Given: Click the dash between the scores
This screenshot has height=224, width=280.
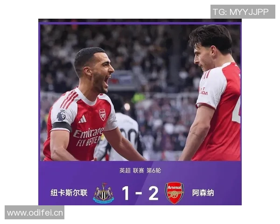Looking at the screenshot, I should pyautogui.click(x=139, y=193).
